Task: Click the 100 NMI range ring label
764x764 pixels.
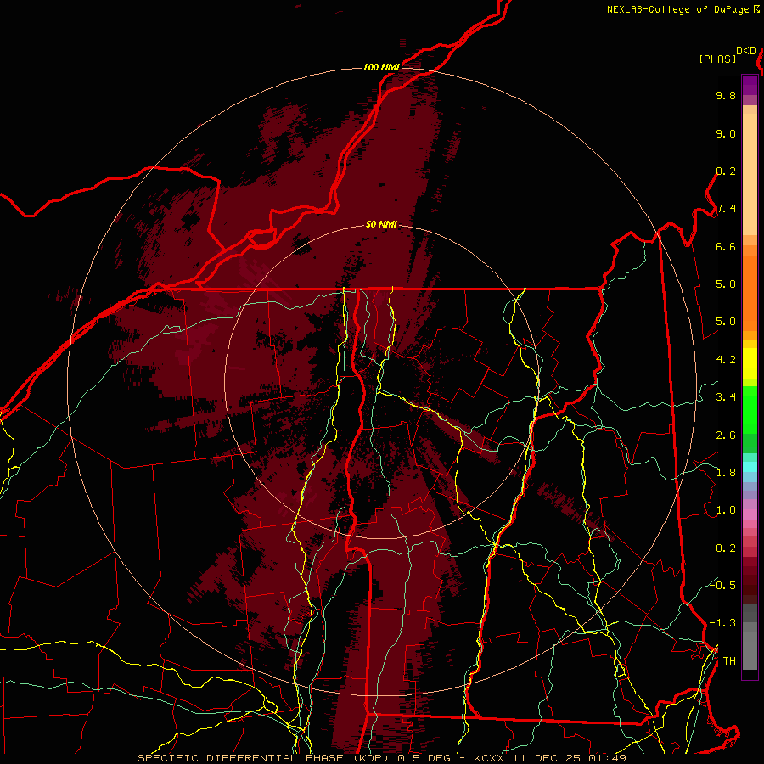Action: click(381, 67)
